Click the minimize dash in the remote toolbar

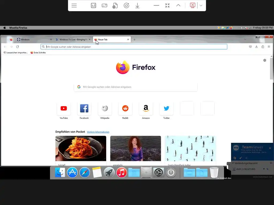156,6
